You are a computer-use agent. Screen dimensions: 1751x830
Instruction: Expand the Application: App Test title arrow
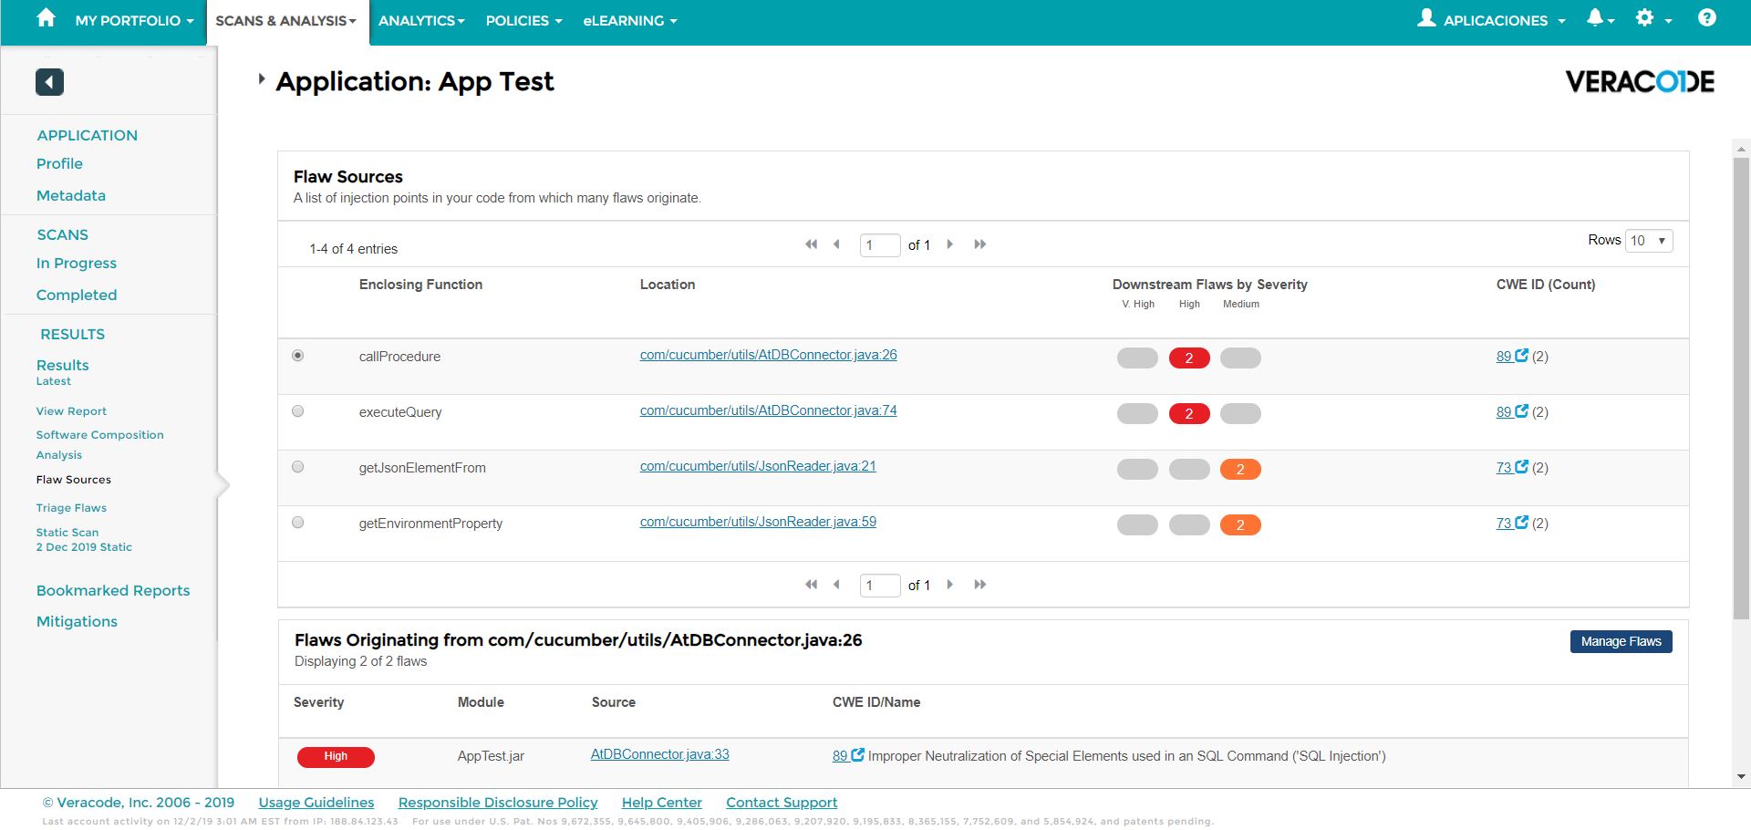tap(262, 79)
